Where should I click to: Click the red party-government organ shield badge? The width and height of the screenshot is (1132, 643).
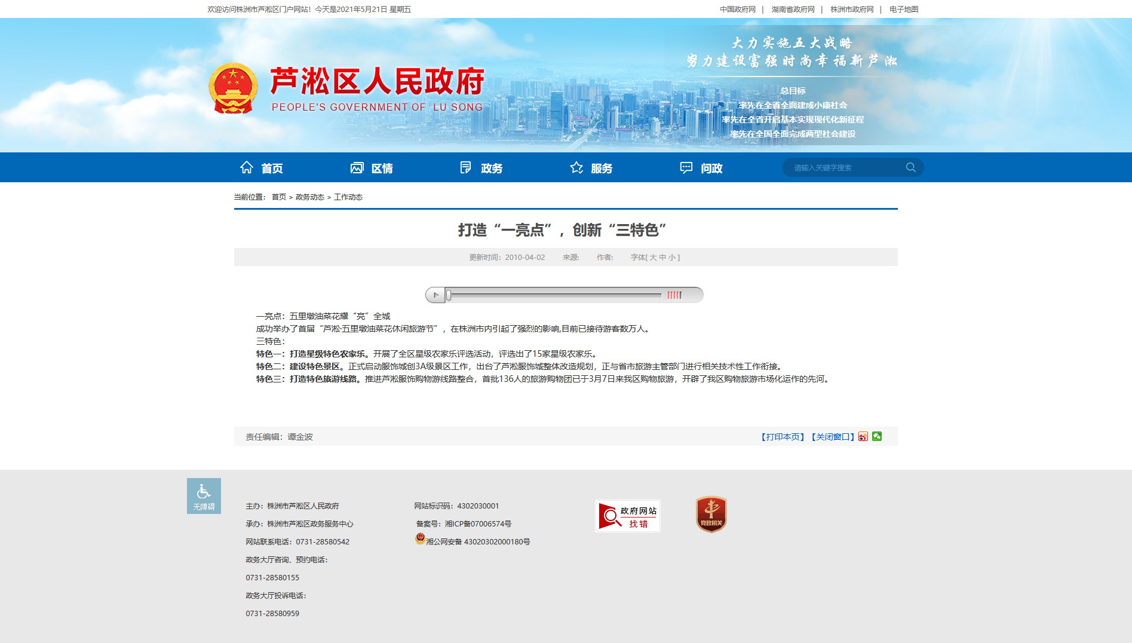pyautogui.click(x=711, y=514)
